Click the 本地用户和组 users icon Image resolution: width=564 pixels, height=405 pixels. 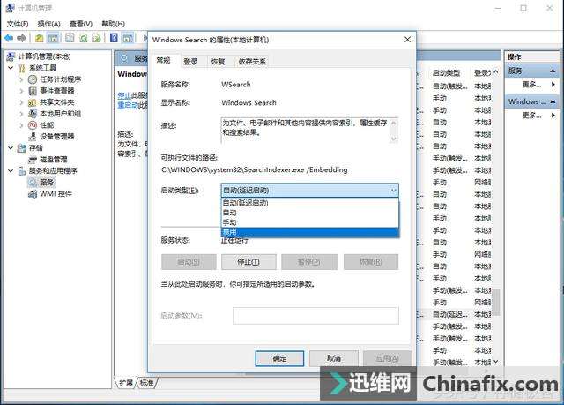point(33,114)
